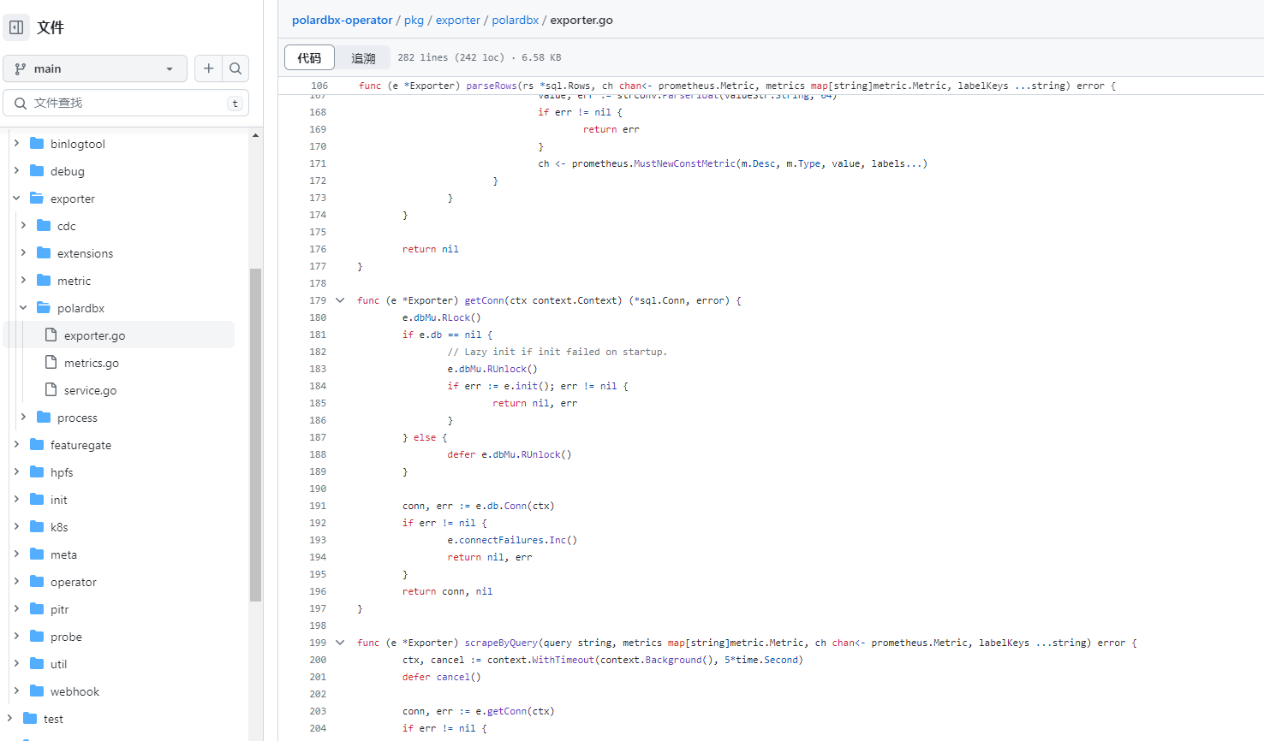The width and height of the screenshot is (1264, 741).
Task: Click the test folder icon
Action: (30, 719)
